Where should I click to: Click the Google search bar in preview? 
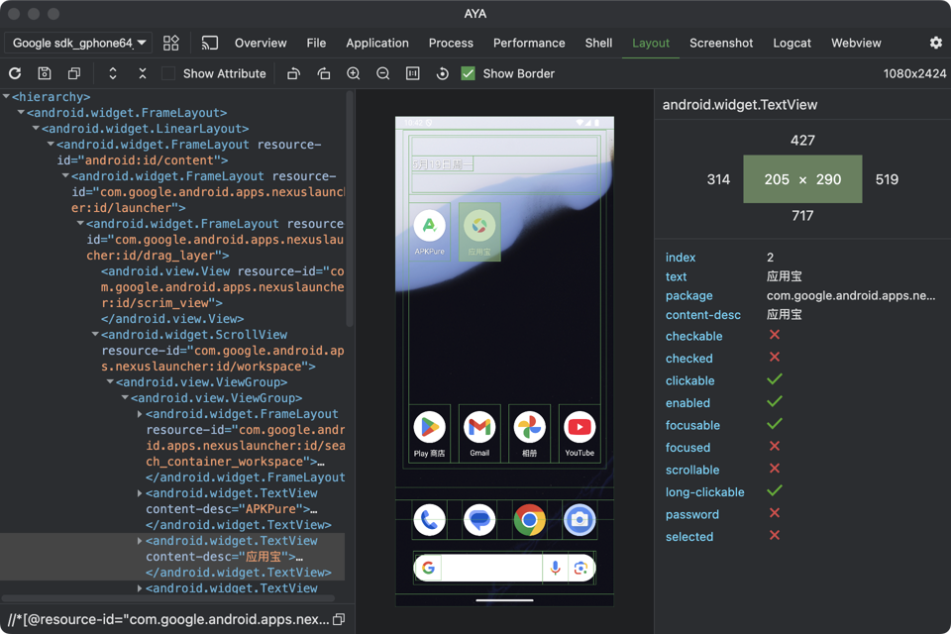504,568
